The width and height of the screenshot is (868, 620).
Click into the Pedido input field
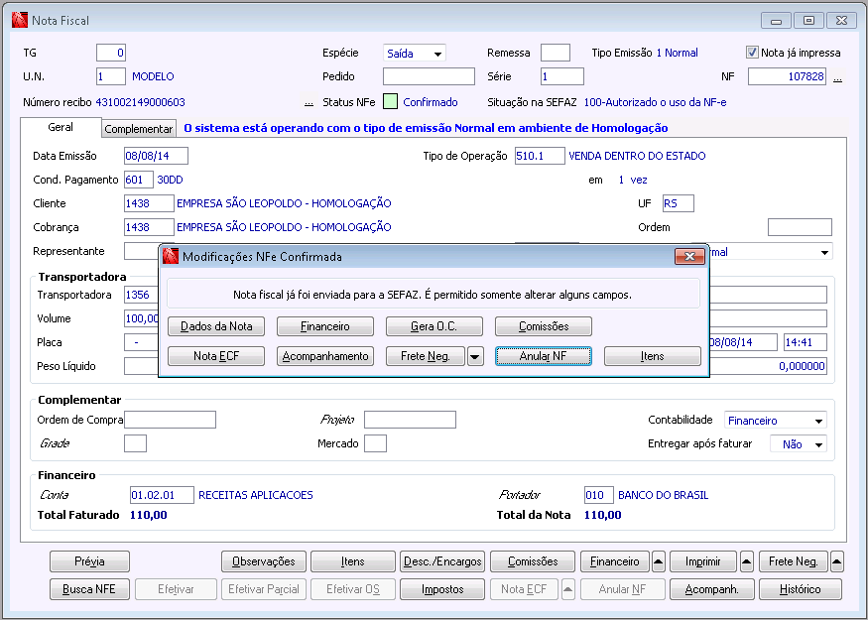(429, 76)
